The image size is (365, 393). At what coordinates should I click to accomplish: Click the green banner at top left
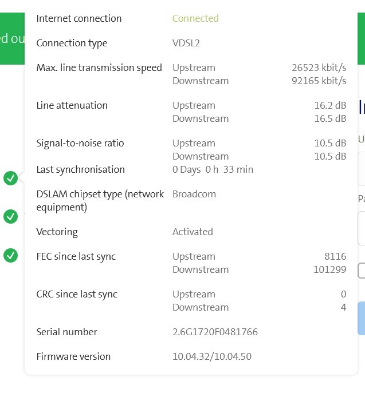[x=11, y=38]
